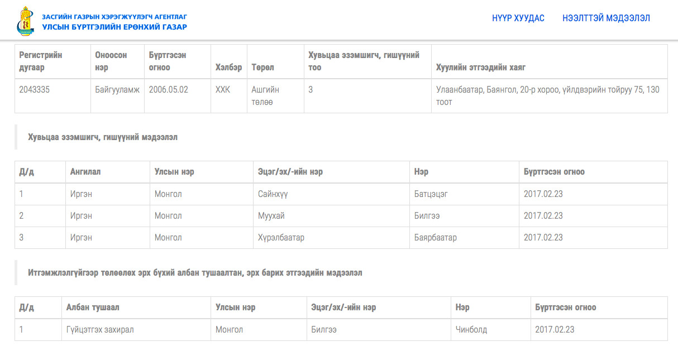The height and width of the screenshot is (351, 678).
Task: Select the Ашгийн төлөө type cell
Action: point(276,96)
